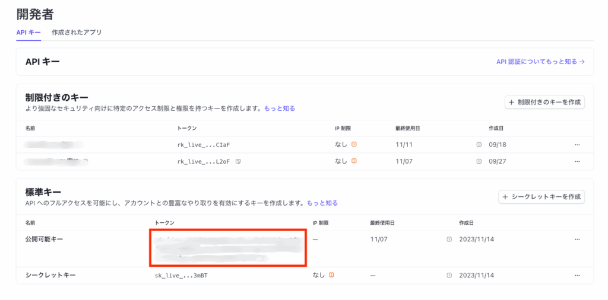Open more options for the rk_live_...CIaF key
Screen dimensions: 608x300
pyautogui.click(x=577, y=145)
